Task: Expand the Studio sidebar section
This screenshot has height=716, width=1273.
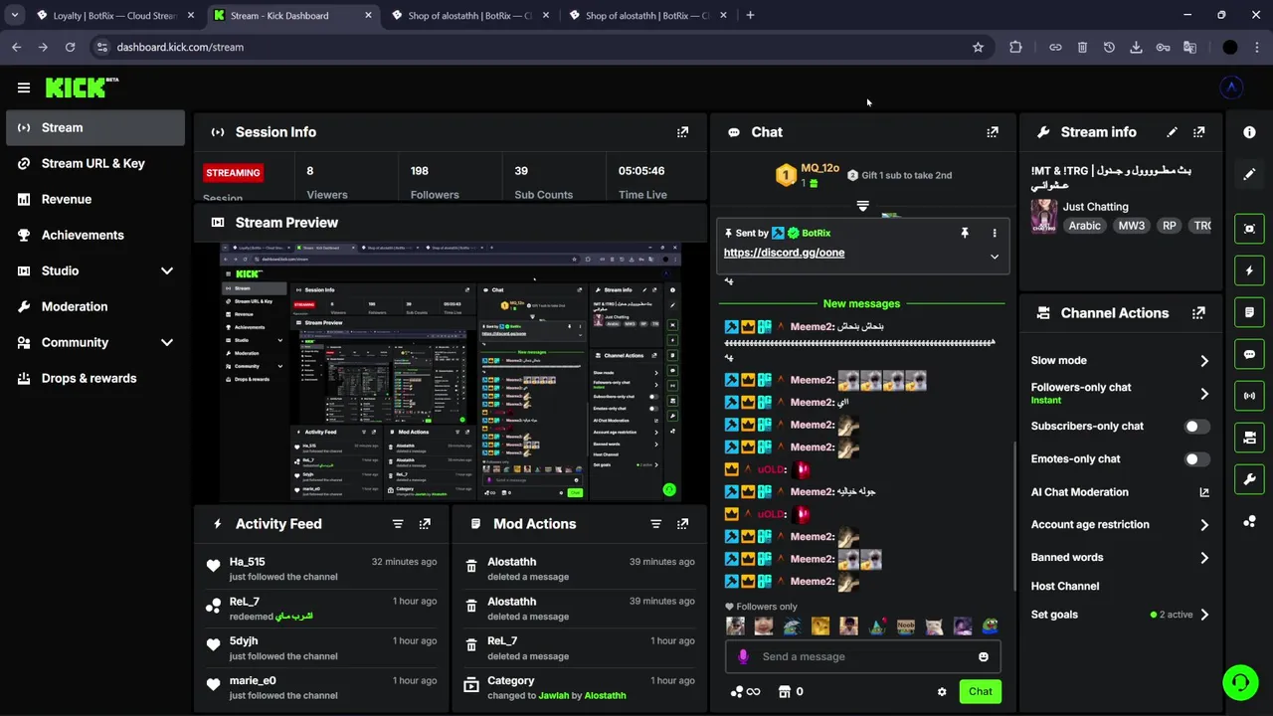Action: (x=167, y=270)
